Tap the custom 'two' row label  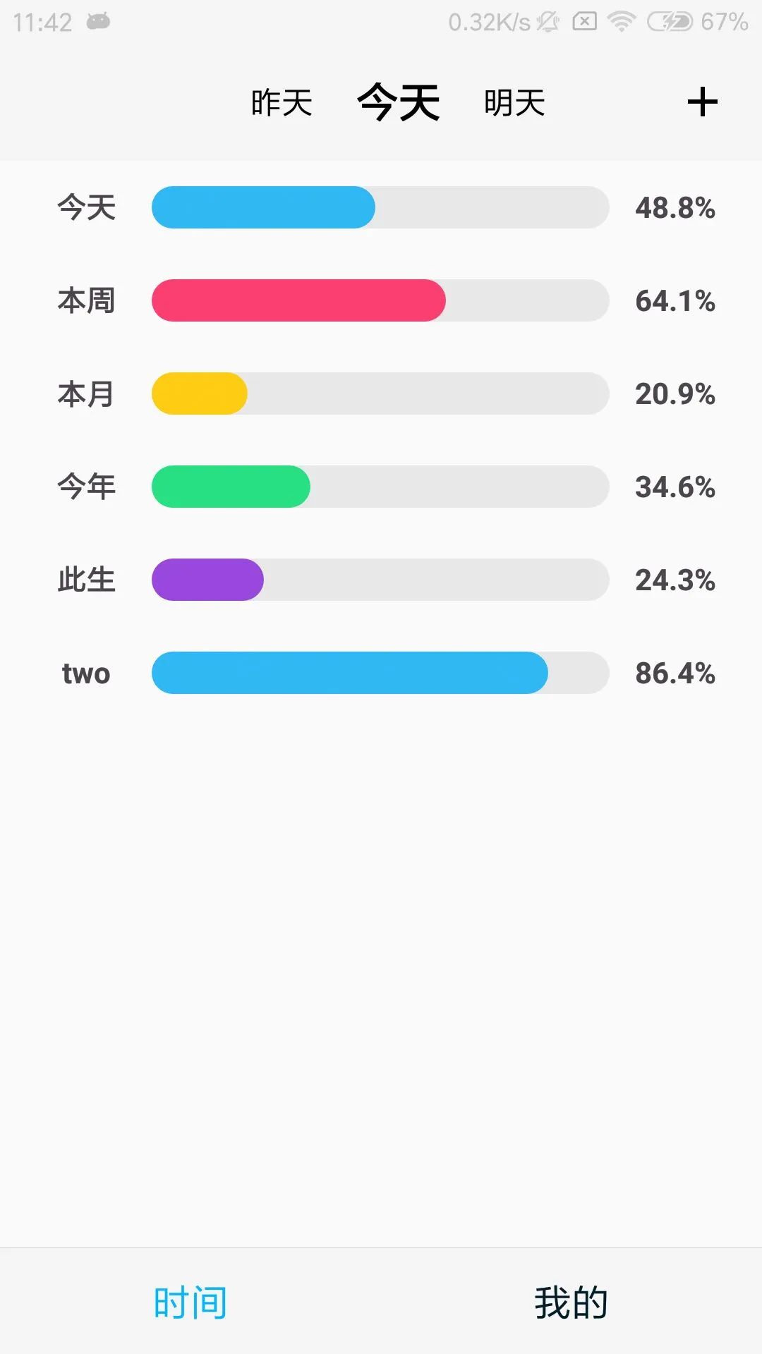[x=86, y=673]
